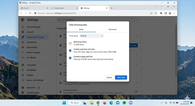195x106 pixels.
Task: Open Reset and settings entry
Action: [x=35, y=80]
